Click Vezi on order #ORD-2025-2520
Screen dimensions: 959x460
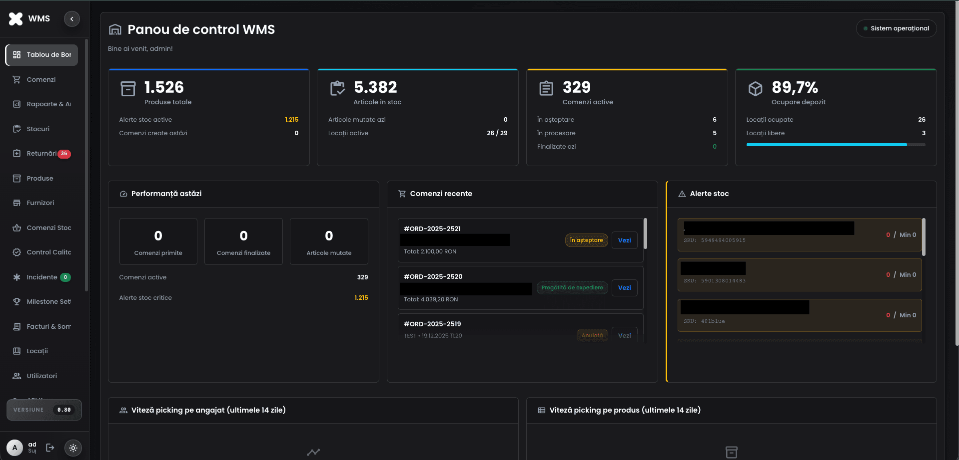pyautogui.click(x=624, y=288)
